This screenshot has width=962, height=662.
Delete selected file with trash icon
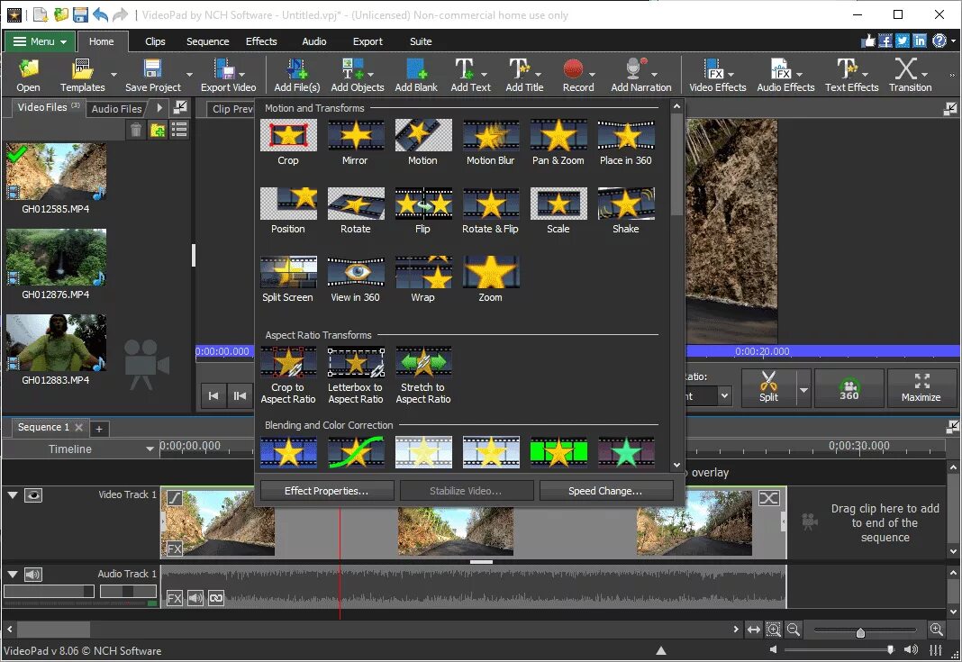136,130
